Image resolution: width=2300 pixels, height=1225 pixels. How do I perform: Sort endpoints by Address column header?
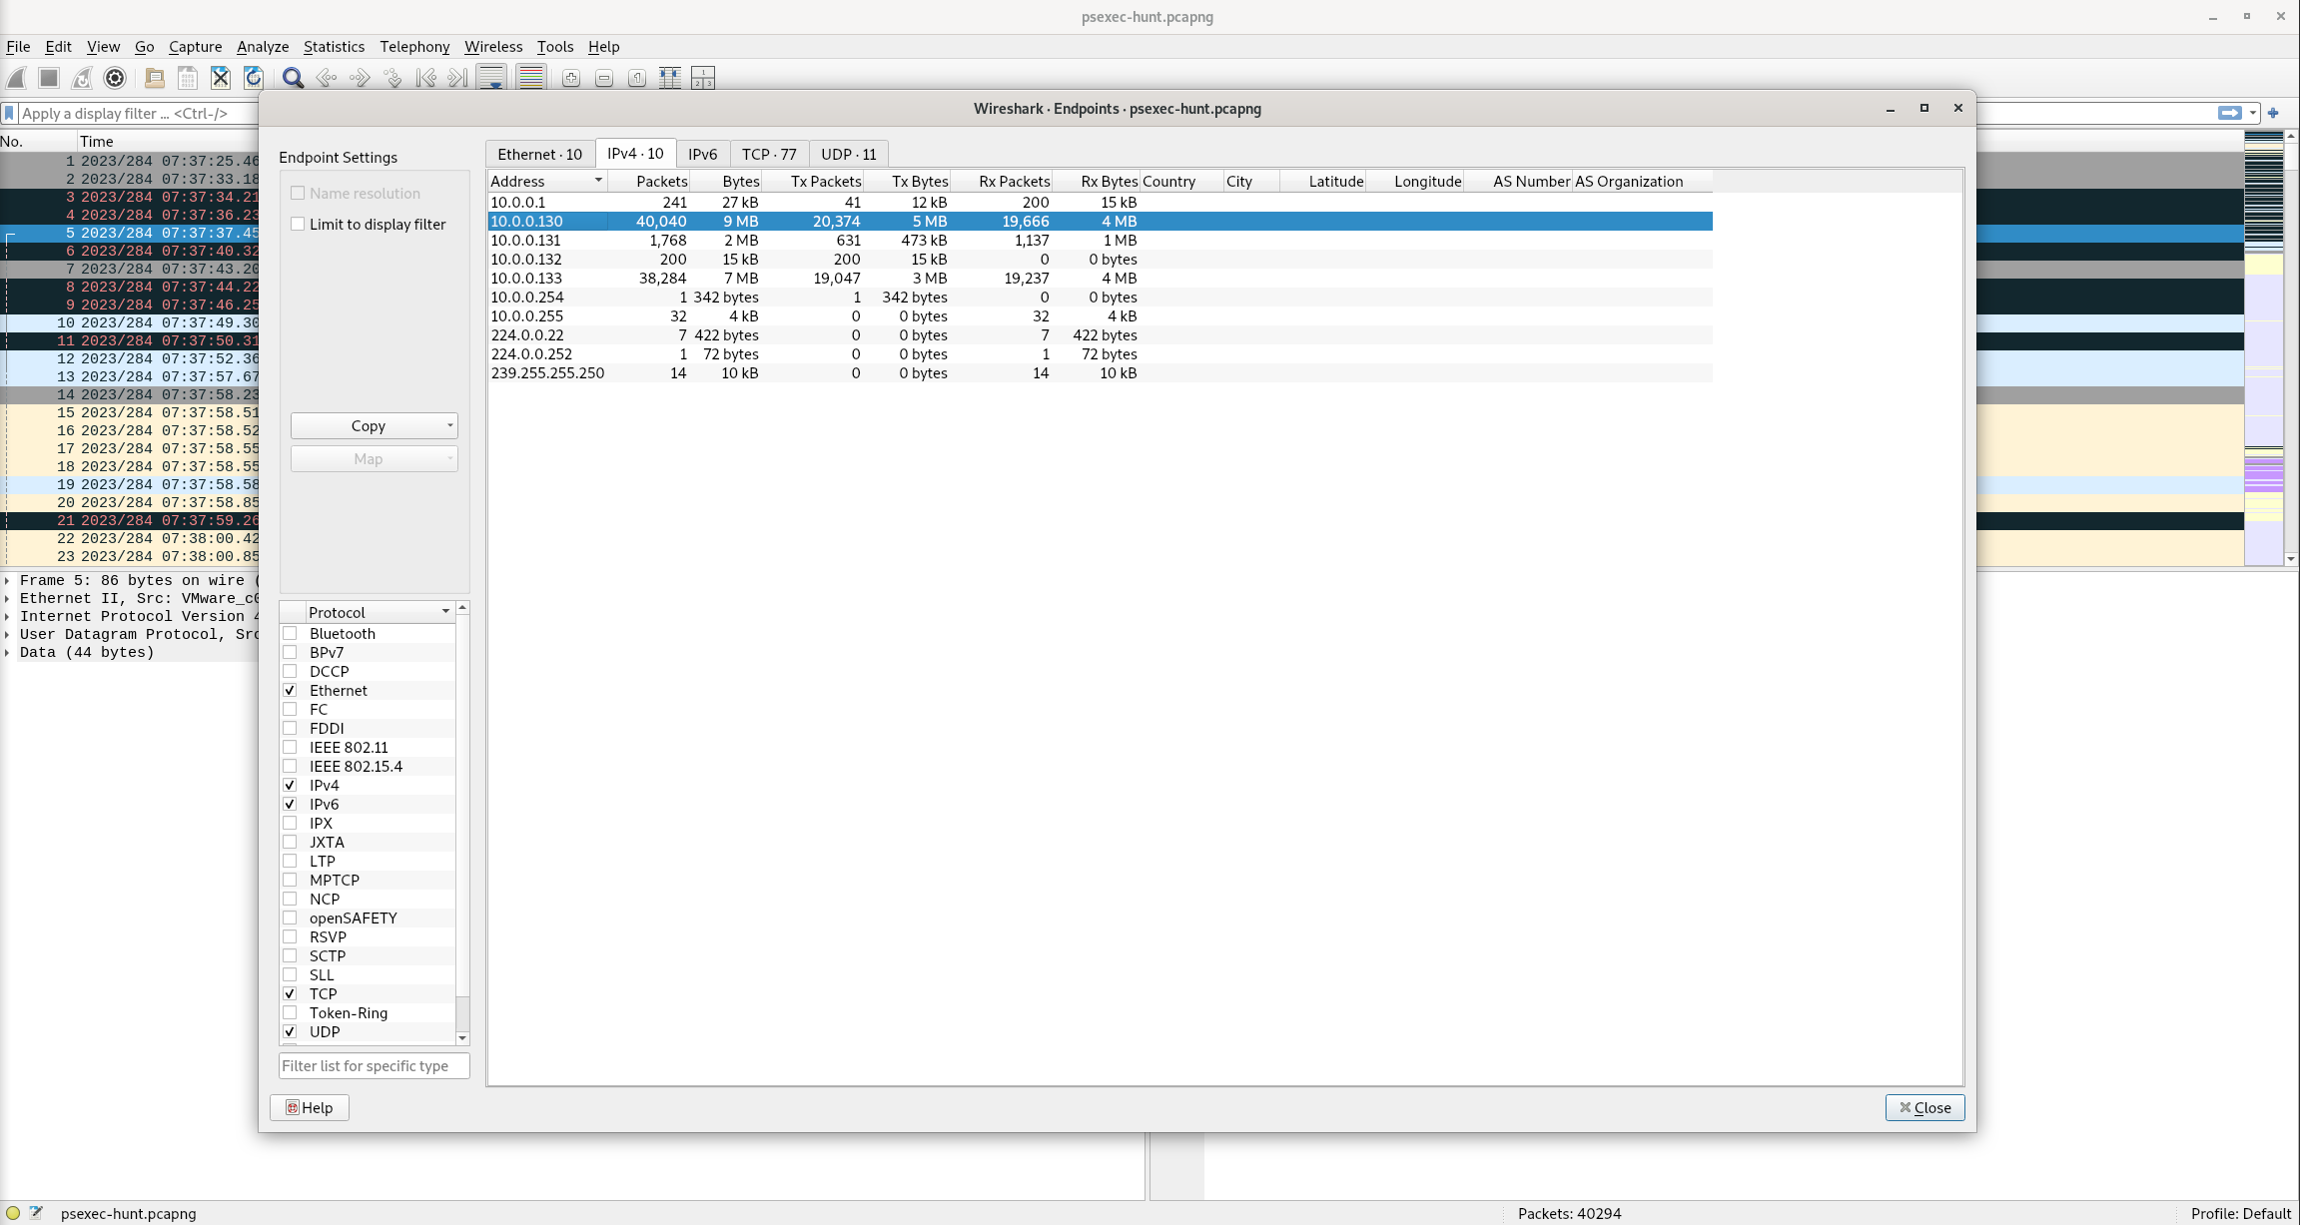pyautogui.click(x=547, y=181)
